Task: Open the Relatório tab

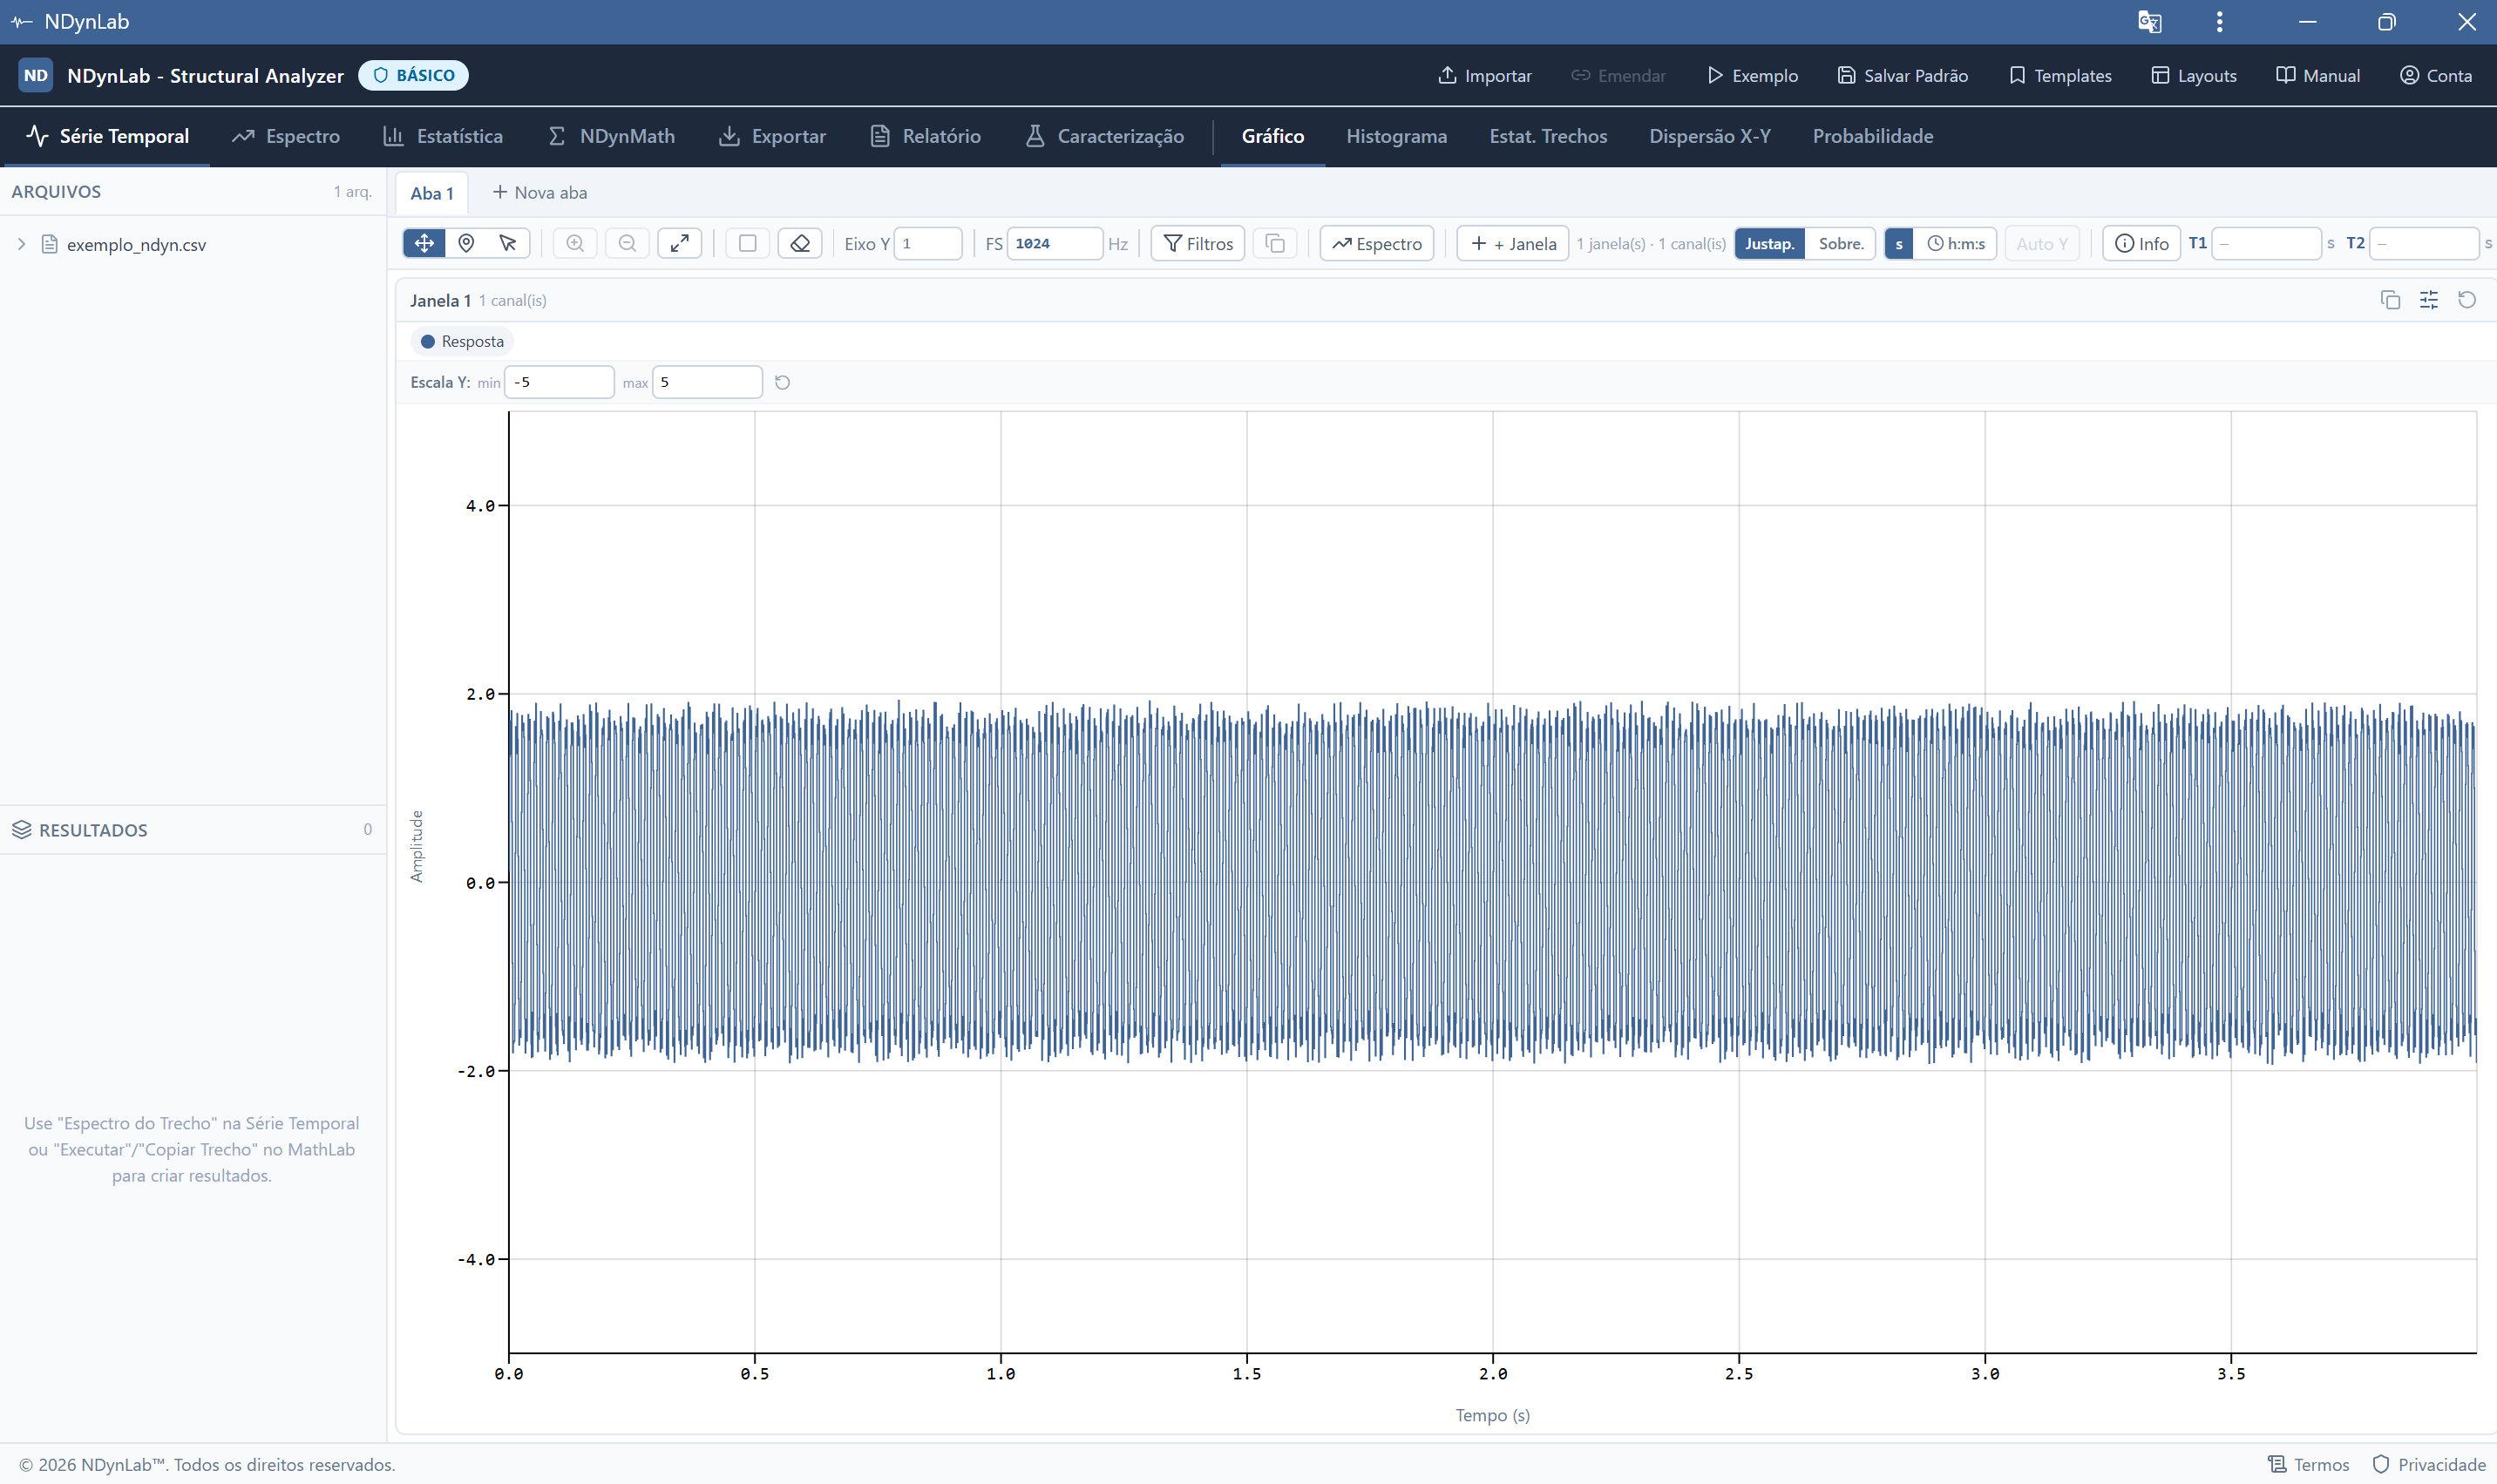Action: (x=925, y=136)
